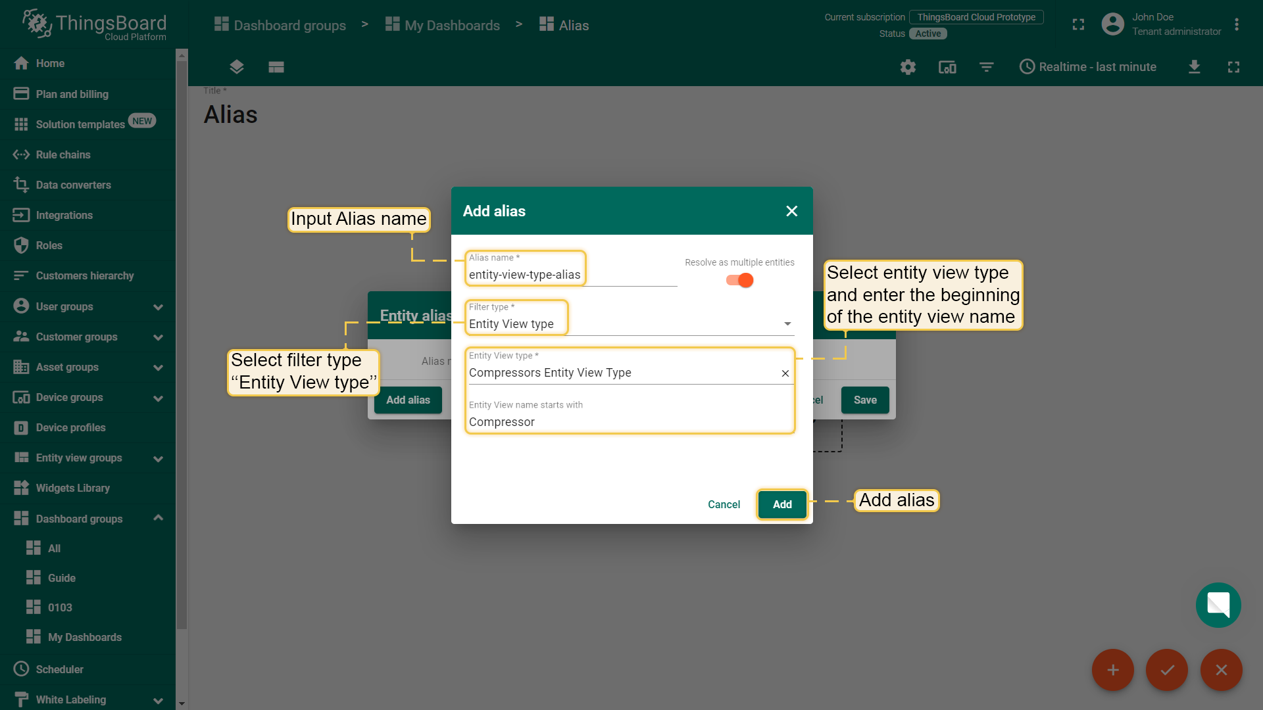Screen dimensions: 1263x710
Task: Toggle dashboard fullscreen icon in toolbar
Action: point(1234,67)
